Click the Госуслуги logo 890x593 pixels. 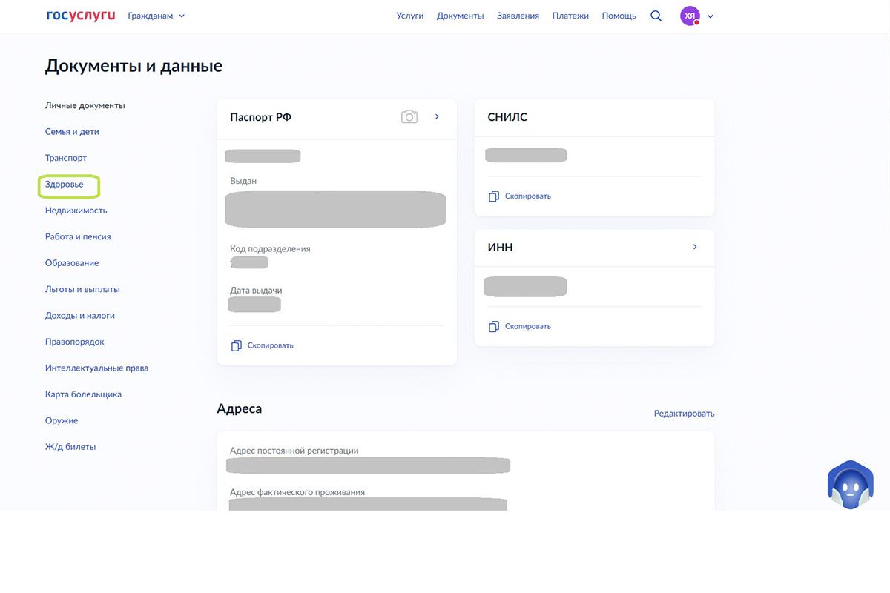coord(80,16)
